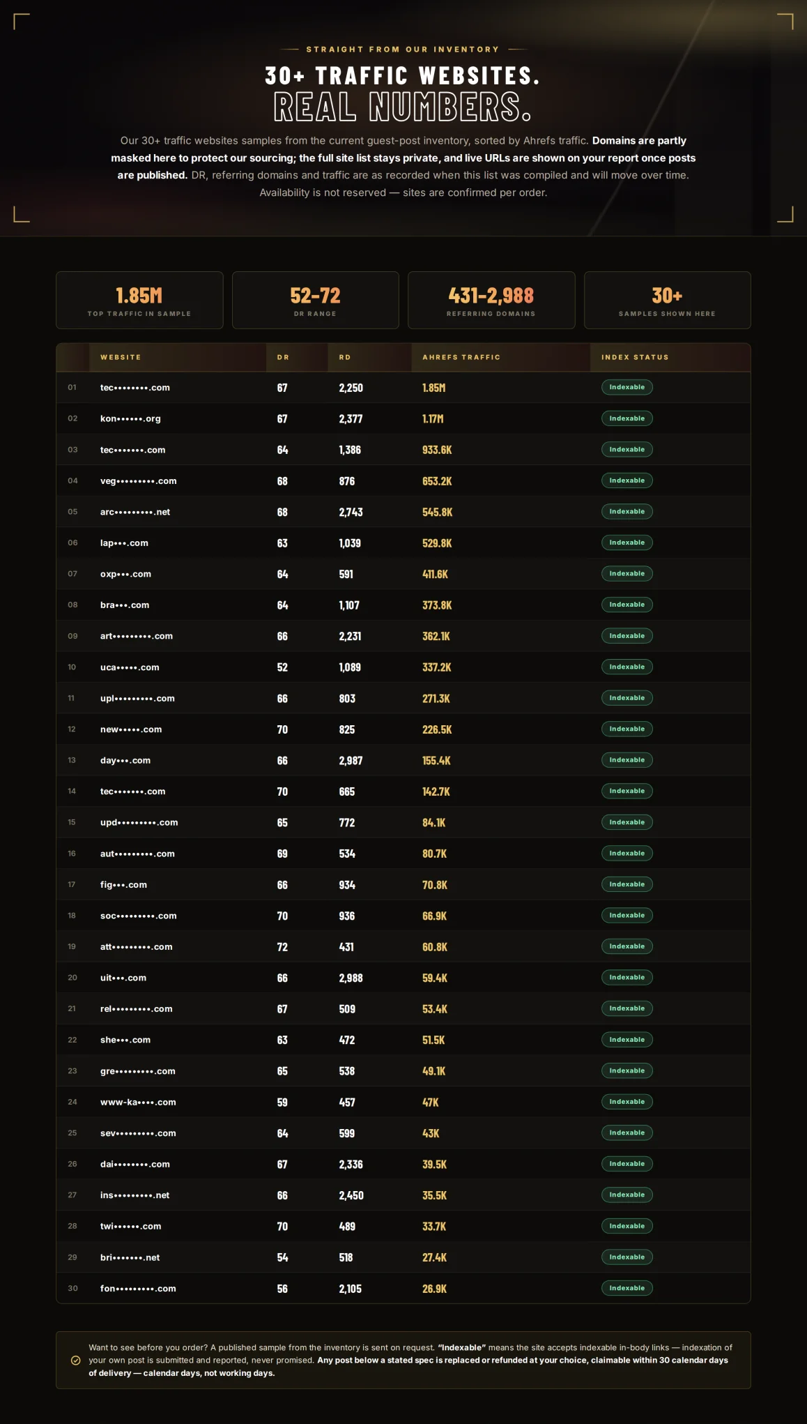Click the day•••.com website cell
This screenshot has height=1424, width=807.
pos(125,760)
